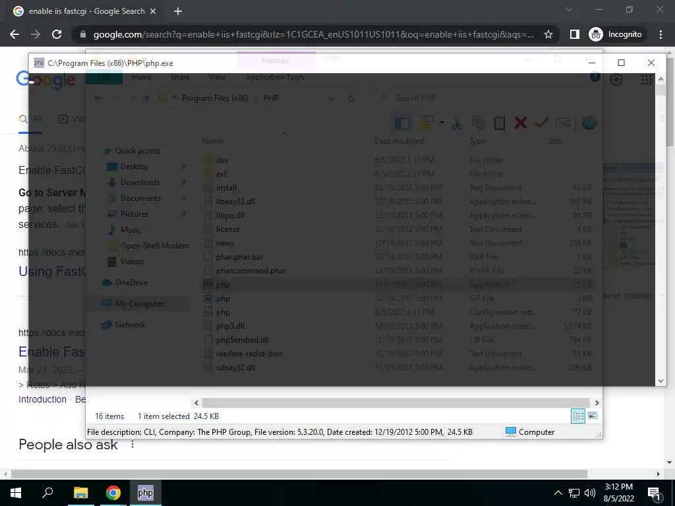Select the 'enable iis fastcgi - Google Search' tab
The width and height of the screenshot is (675, 506).
(85, 11)
